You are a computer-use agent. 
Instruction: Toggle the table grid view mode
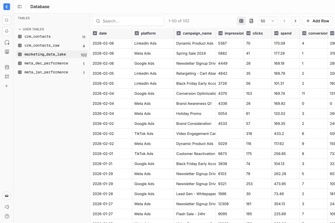tap(241, 21)
